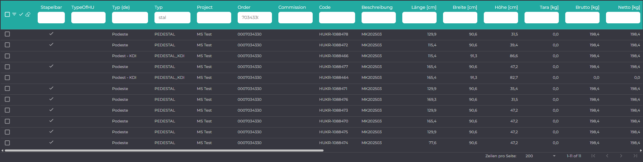The width and height of the screenshot is (643, 162).
Task: Click the Code filter field
Action: [337, 18]
